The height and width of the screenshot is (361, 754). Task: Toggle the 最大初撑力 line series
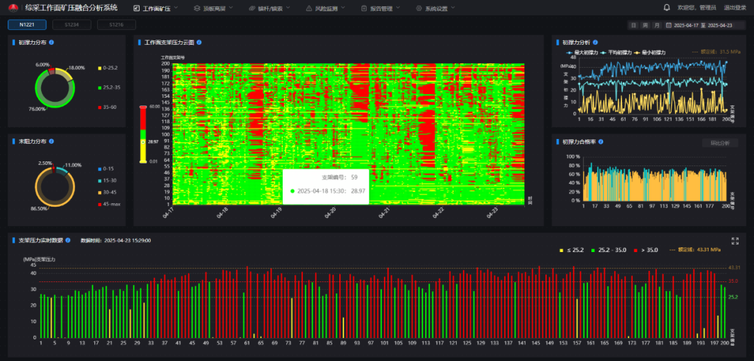582,52
